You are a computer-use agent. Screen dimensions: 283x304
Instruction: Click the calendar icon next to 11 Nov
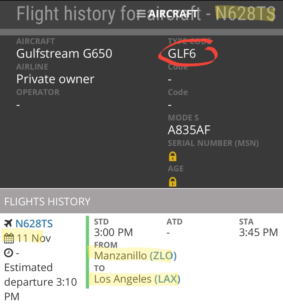coord(9,238)
